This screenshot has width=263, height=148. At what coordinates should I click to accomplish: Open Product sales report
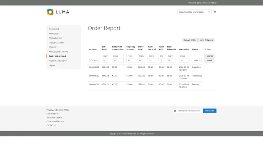[x=58, y=61]
